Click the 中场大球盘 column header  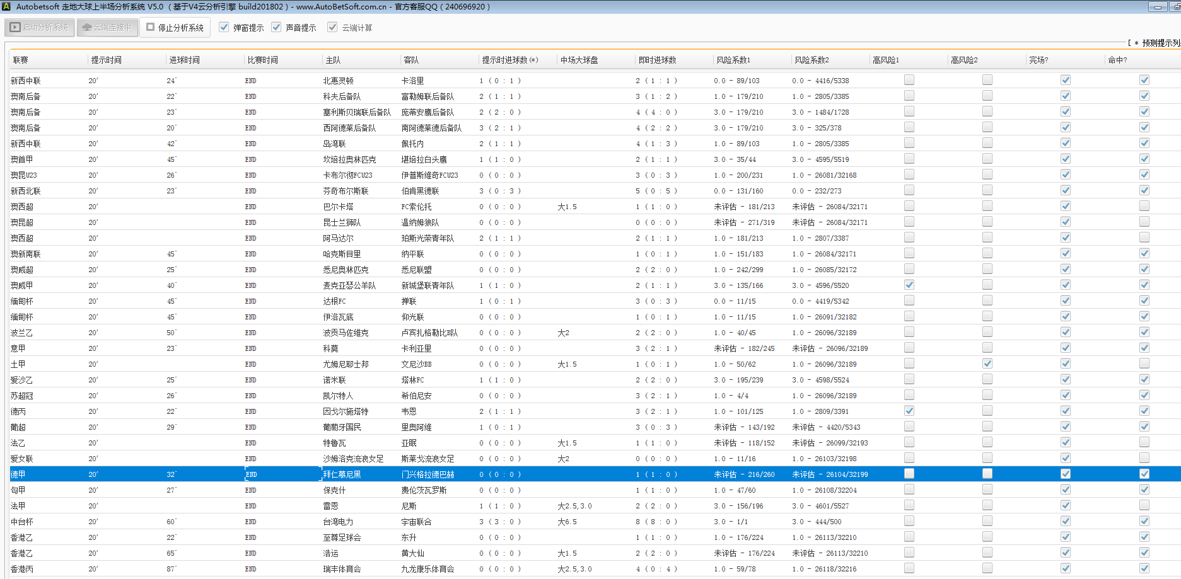coord(579,60)
